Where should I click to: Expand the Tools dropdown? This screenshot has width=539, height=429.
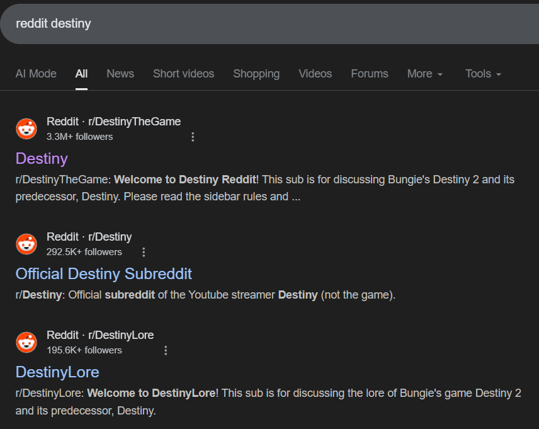coord(483,74)
